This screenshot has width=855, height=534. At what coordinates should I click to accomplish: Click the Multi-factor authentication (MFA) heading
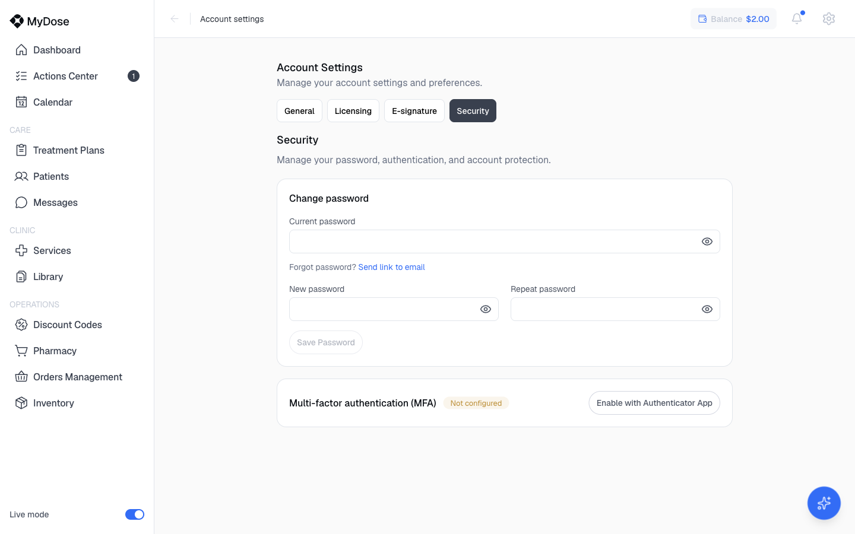coord(363,403)
